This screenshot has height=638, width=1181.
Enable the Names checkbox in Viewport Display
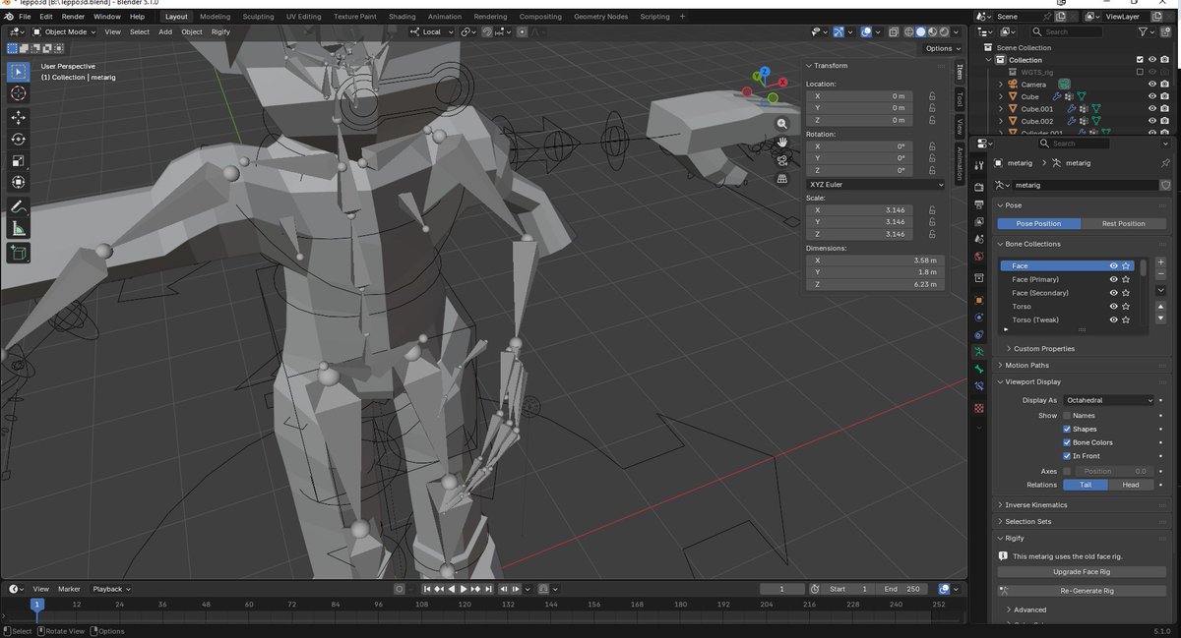click(1067, 416)
